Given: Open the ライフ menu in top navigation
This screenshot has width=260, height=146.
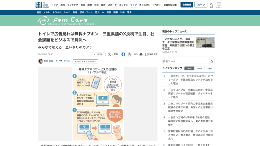Looking at the screenshot, I should [133, 5].
